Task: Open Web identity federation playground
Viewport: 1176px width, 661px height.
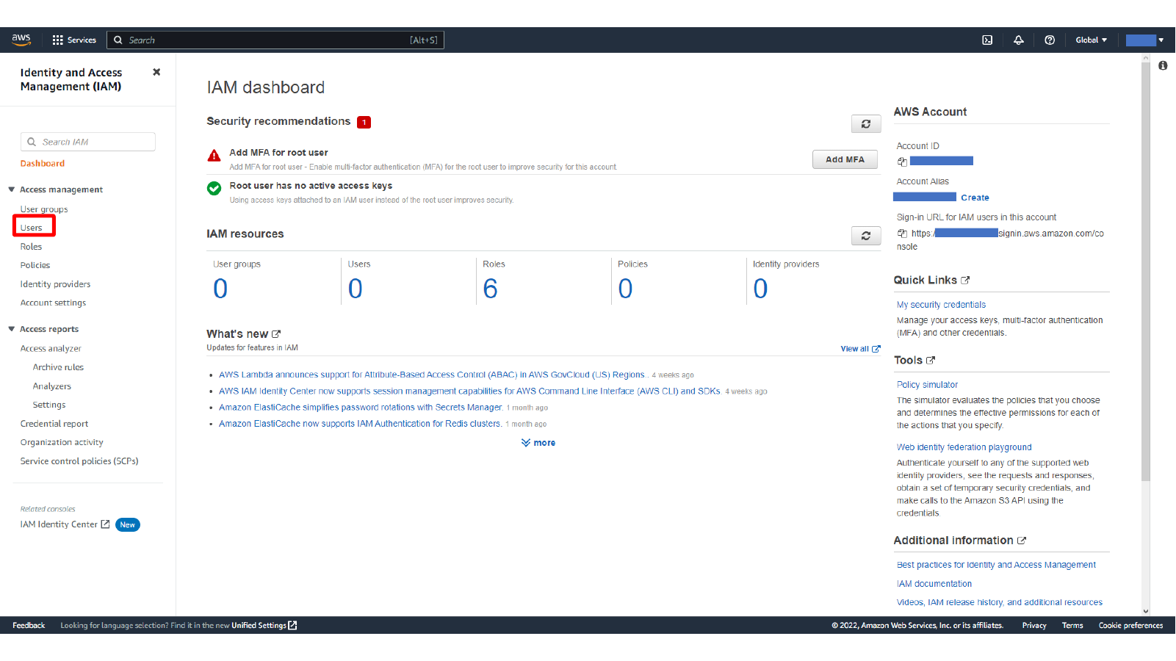Action: (x=964, y=447)
